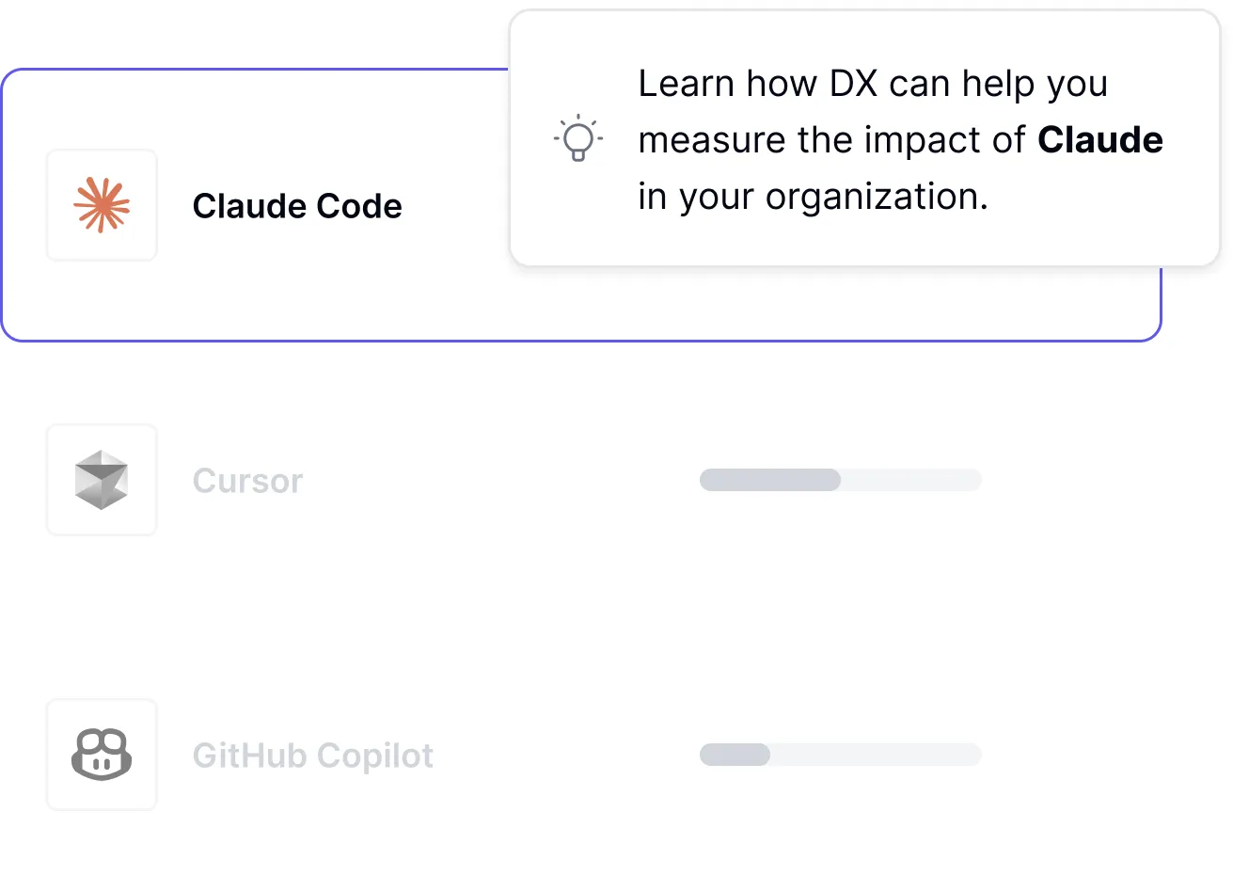Click the Claude Code starburst icon
This screenshot has width=1233, height=892.
click(102, 205)
